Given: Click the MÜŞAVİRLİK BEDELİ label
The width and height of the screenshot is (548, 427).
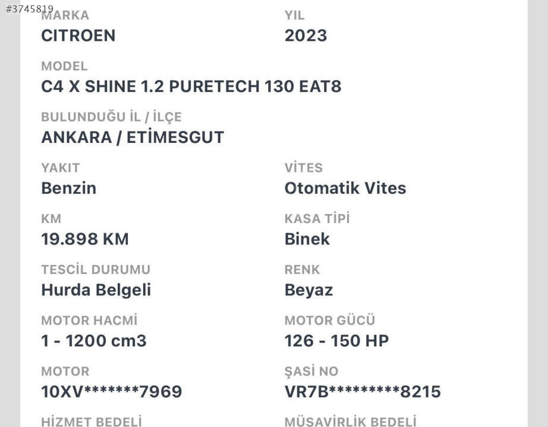Looking at the screenshot, I should (x=351, y=422).
